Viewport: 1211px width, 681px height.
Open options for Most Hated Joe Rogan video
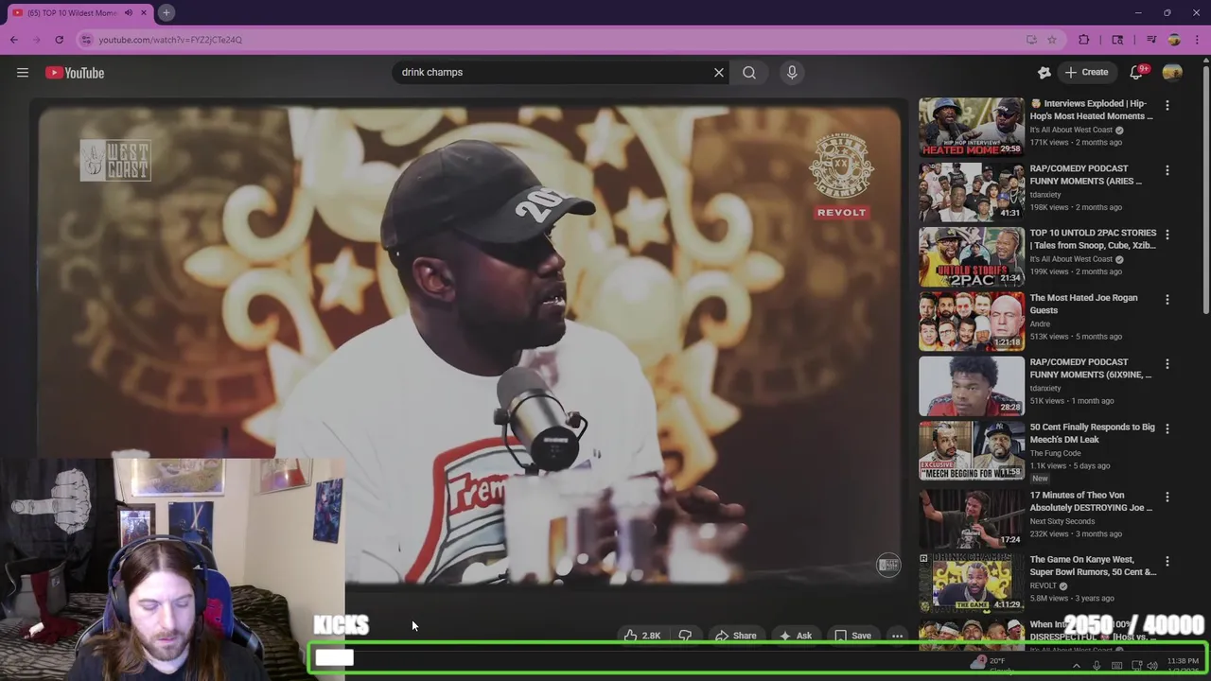point(1167,299)
